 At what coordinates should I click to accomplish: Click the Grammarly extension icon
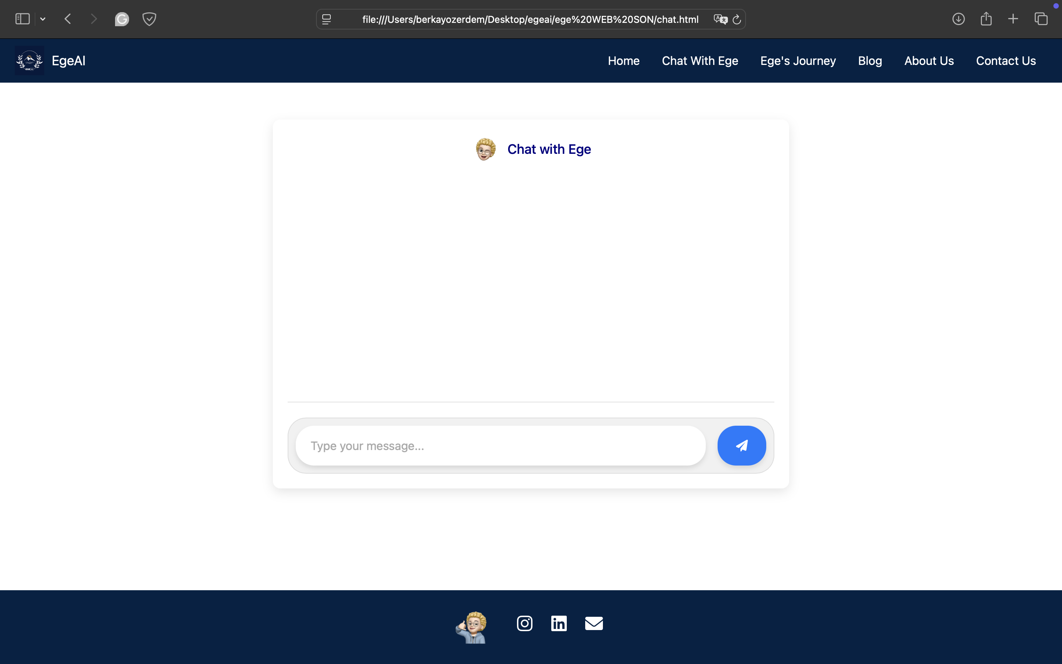point(122,19)
